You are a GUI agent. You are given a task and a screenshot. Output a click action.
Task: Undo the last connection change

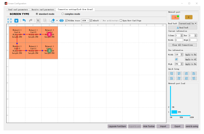click(24, 21)
